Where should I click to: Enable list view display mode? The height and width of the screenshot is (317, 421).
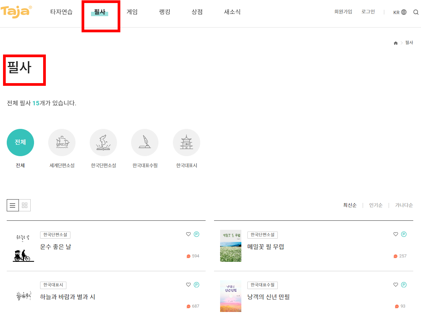(13, 205)
